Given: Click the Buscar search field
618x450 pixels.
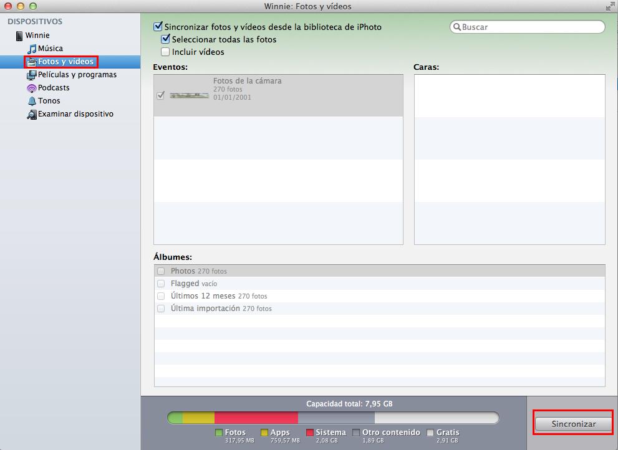Looking at the screenshot, I should 530,27.
